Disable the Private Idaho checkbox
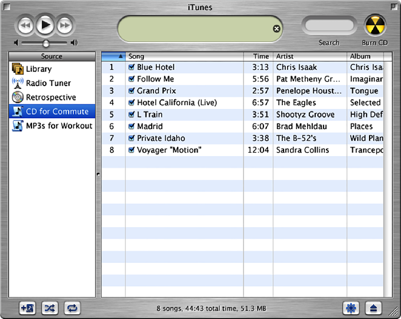Screen dimensions: 401x319 (x=132, y=138)
